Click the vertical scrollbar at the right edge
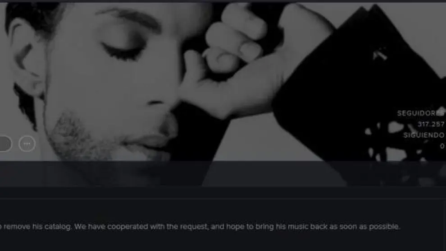446x251 pixels. [445, 222]
